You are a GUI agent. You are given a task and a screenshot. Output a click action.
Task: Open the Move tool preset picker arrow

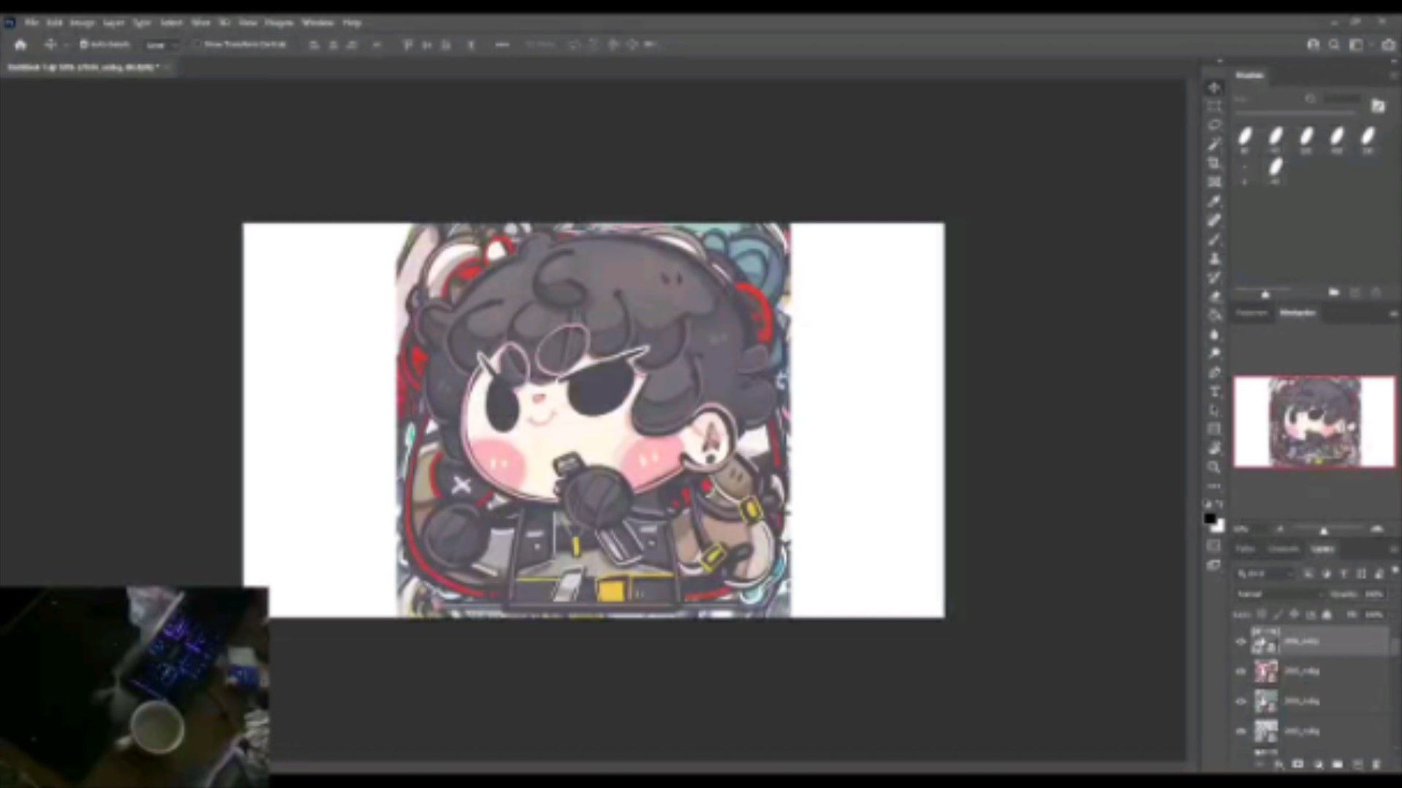click(x=66, y=45)
